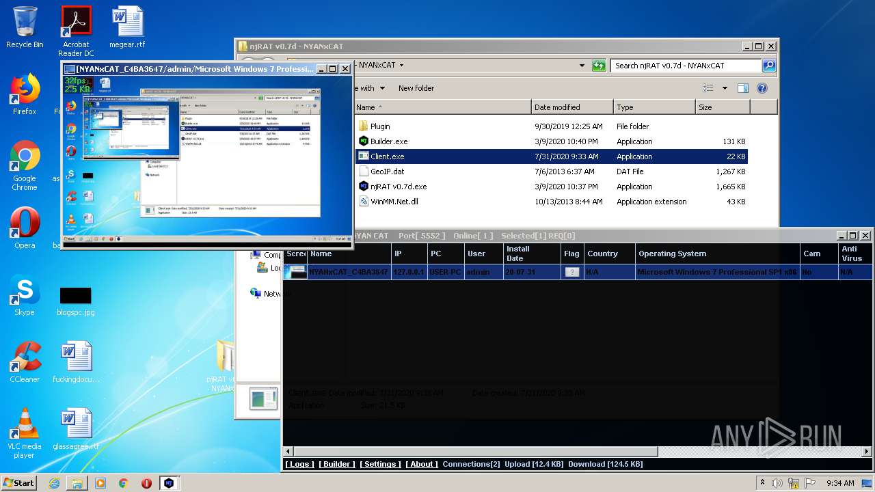Open the njRAT About link
The width and height of the screenshot is (875, 492).
coord(422,464)
